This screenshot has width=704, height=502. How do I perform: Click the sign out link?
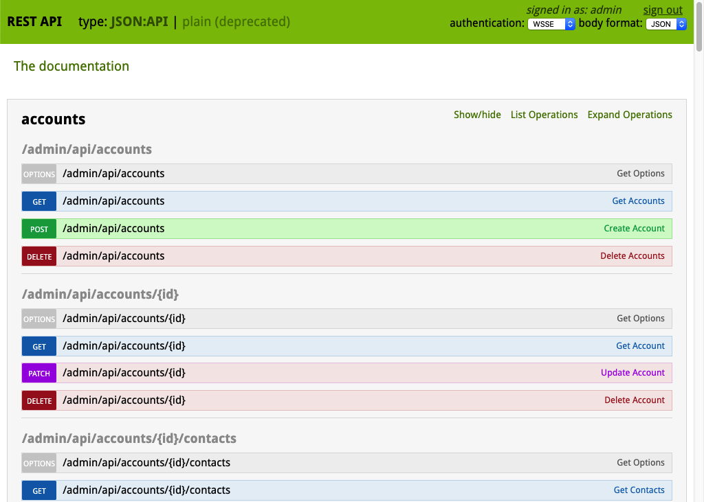[x=663, y=10]
